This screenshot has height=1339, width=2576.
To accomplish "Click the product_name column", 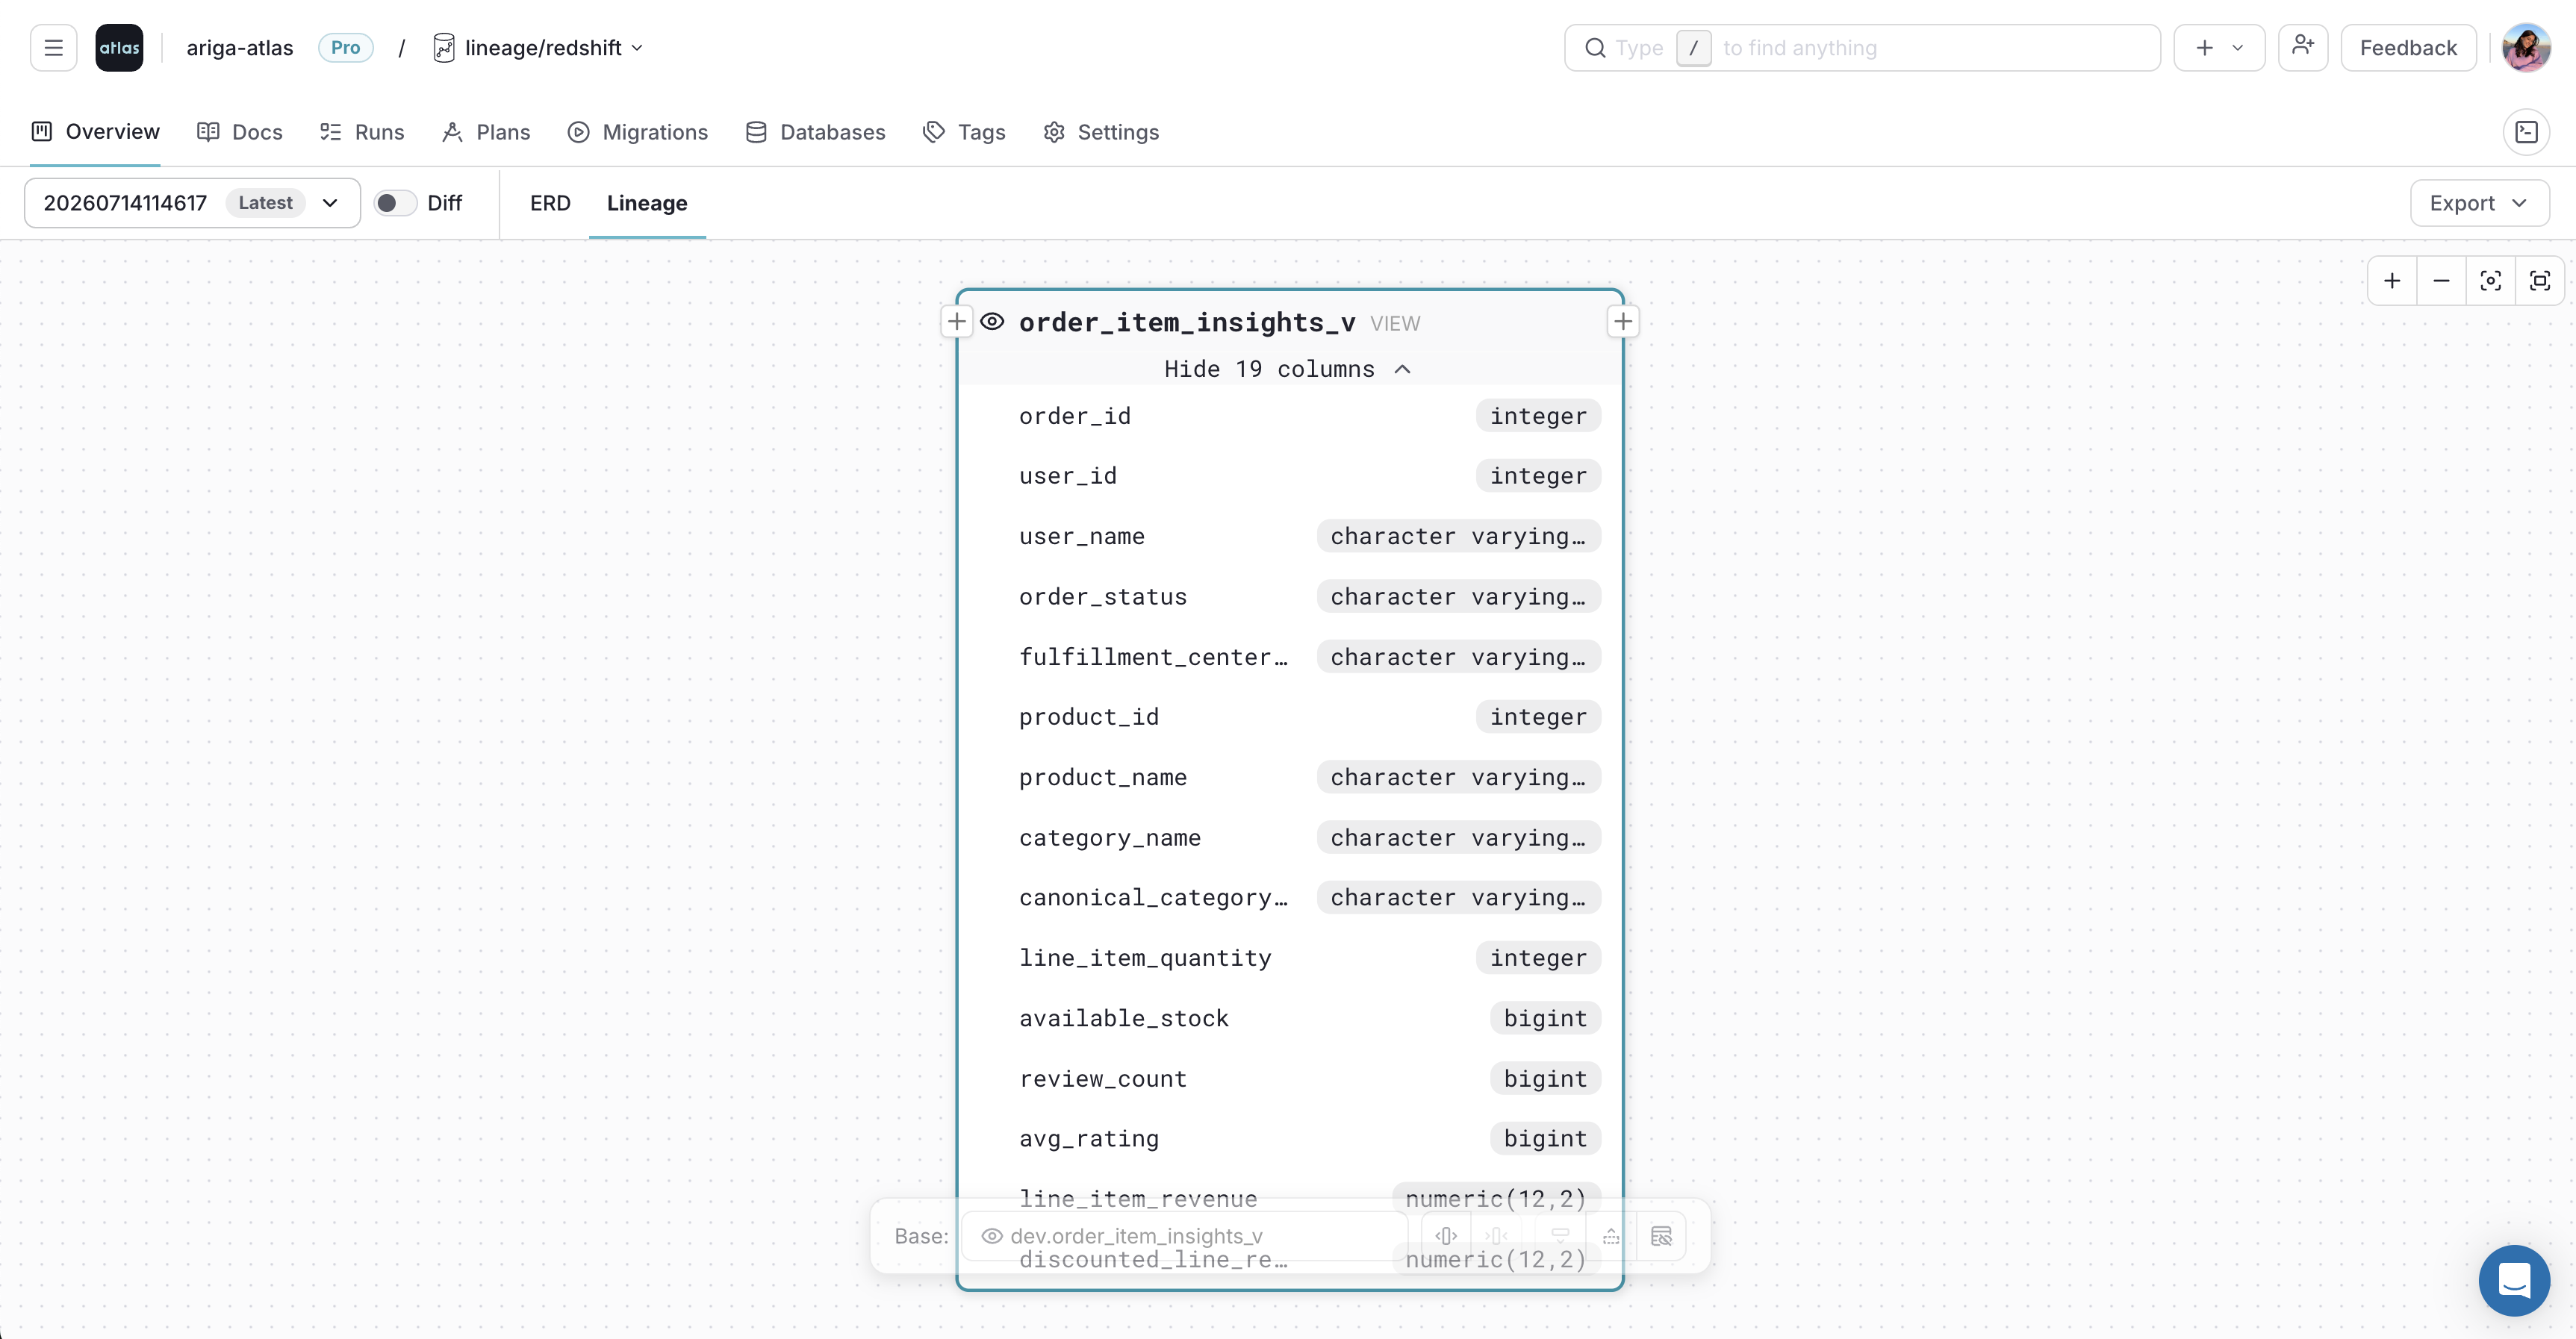I will (x=1290, y=778).
